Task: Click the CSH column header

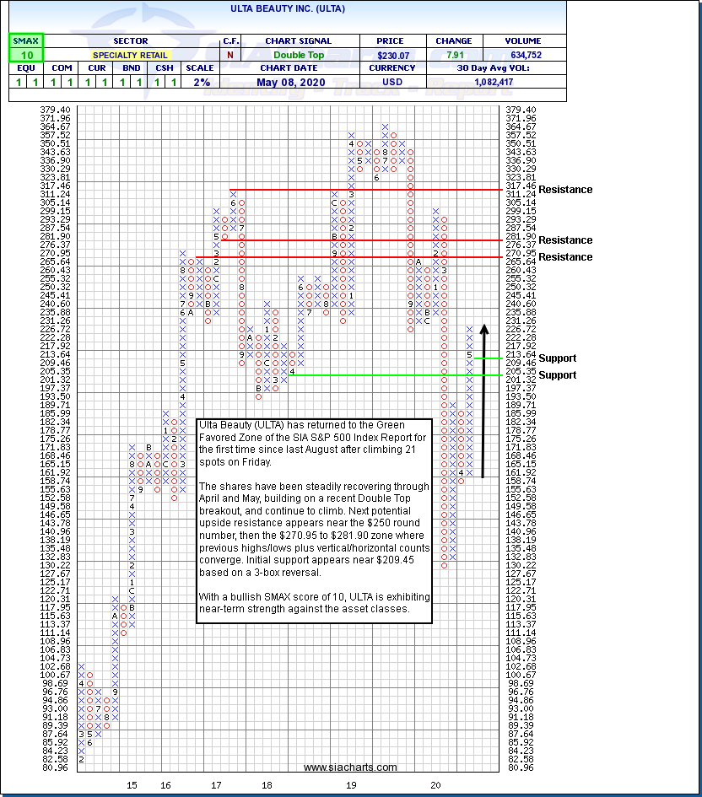Action: point(166,68)
